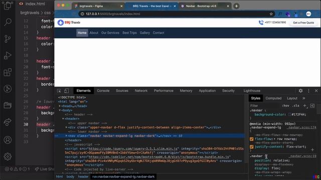Screen dimensions: 321x180
Task: Click the About nav link
Action: coord(94,32)
